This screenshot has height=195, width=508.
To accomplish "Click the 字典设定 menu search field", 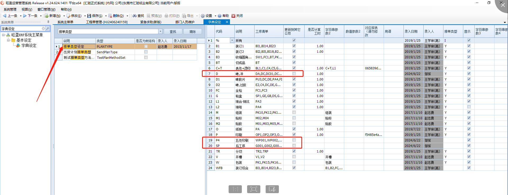I will (x=21, y=28).
